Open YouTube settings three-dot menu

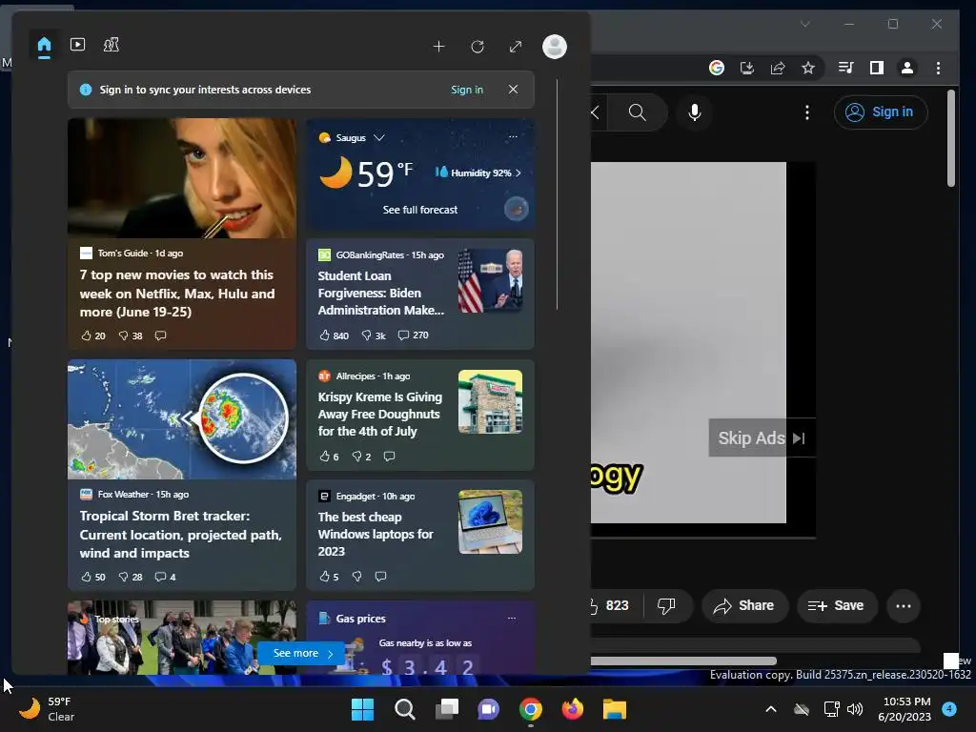(806, 112)
